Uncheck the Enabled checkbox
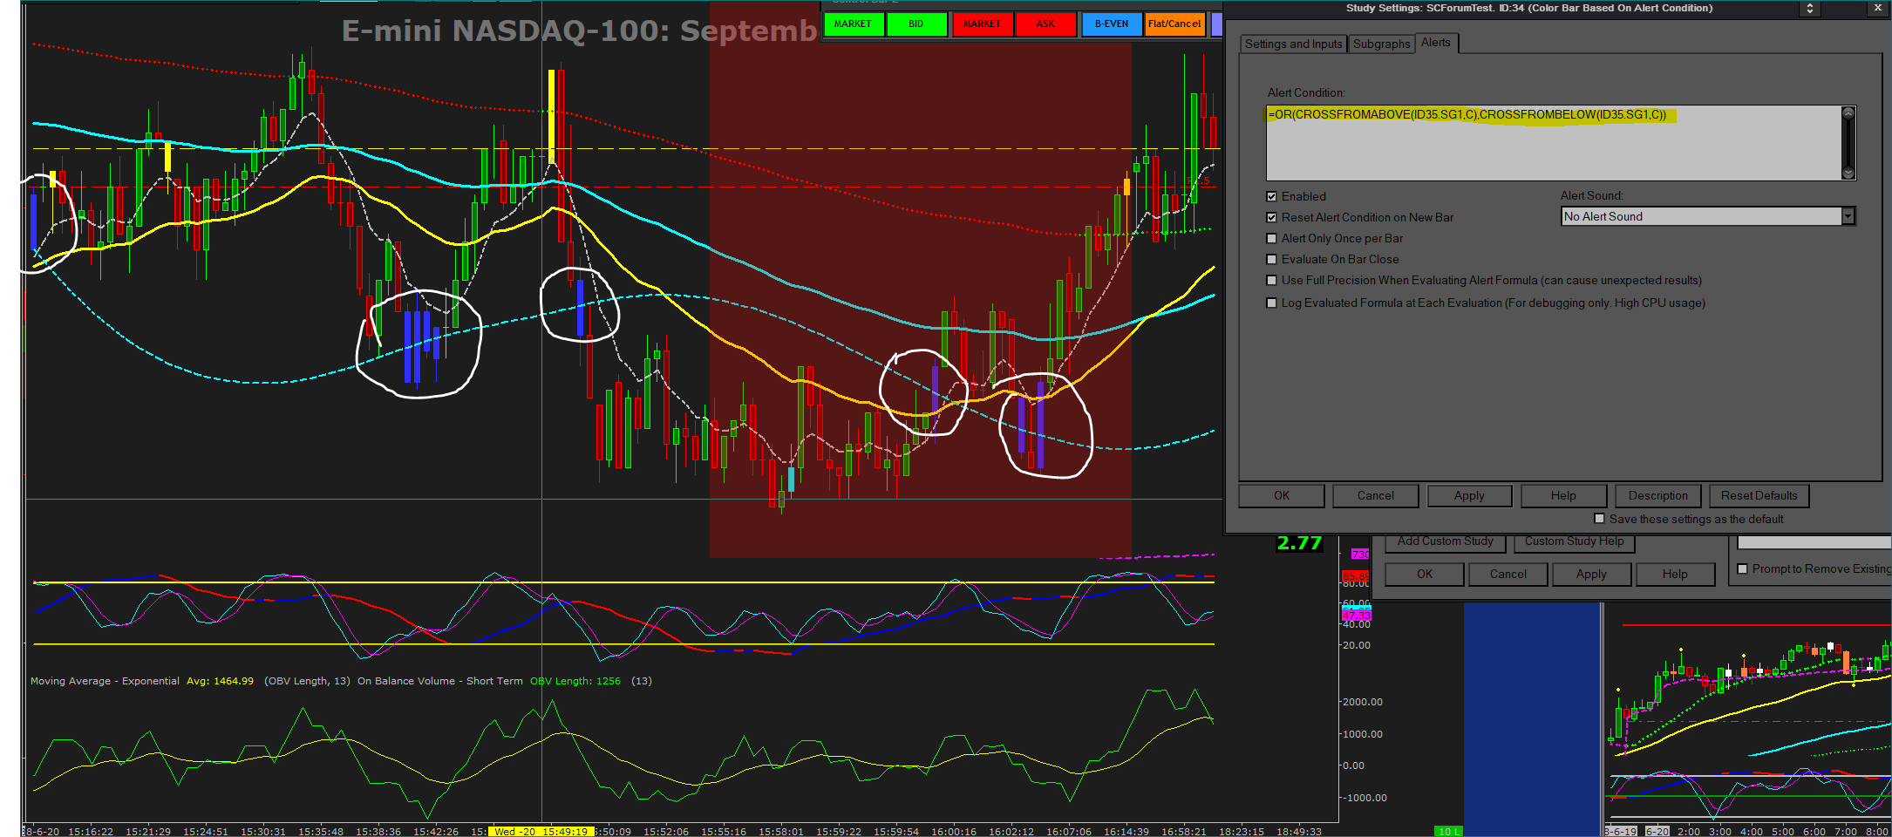The image size is (1892, 837). click(x=1272, y=197)
